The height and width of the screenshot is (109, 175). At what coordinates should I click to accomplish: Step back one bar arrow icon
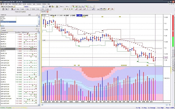67,9
